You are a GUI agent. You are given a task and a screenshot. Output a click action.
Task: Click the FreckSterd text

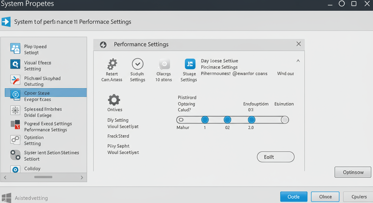point(118,136)
